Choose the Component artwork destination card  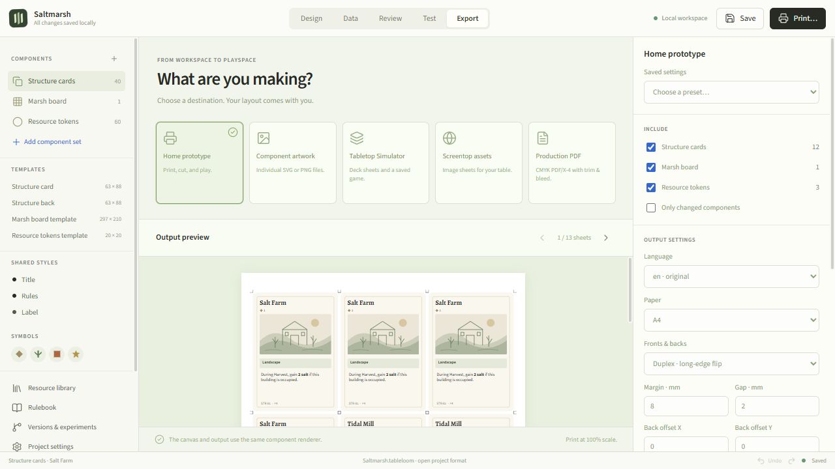pos(292,163)
